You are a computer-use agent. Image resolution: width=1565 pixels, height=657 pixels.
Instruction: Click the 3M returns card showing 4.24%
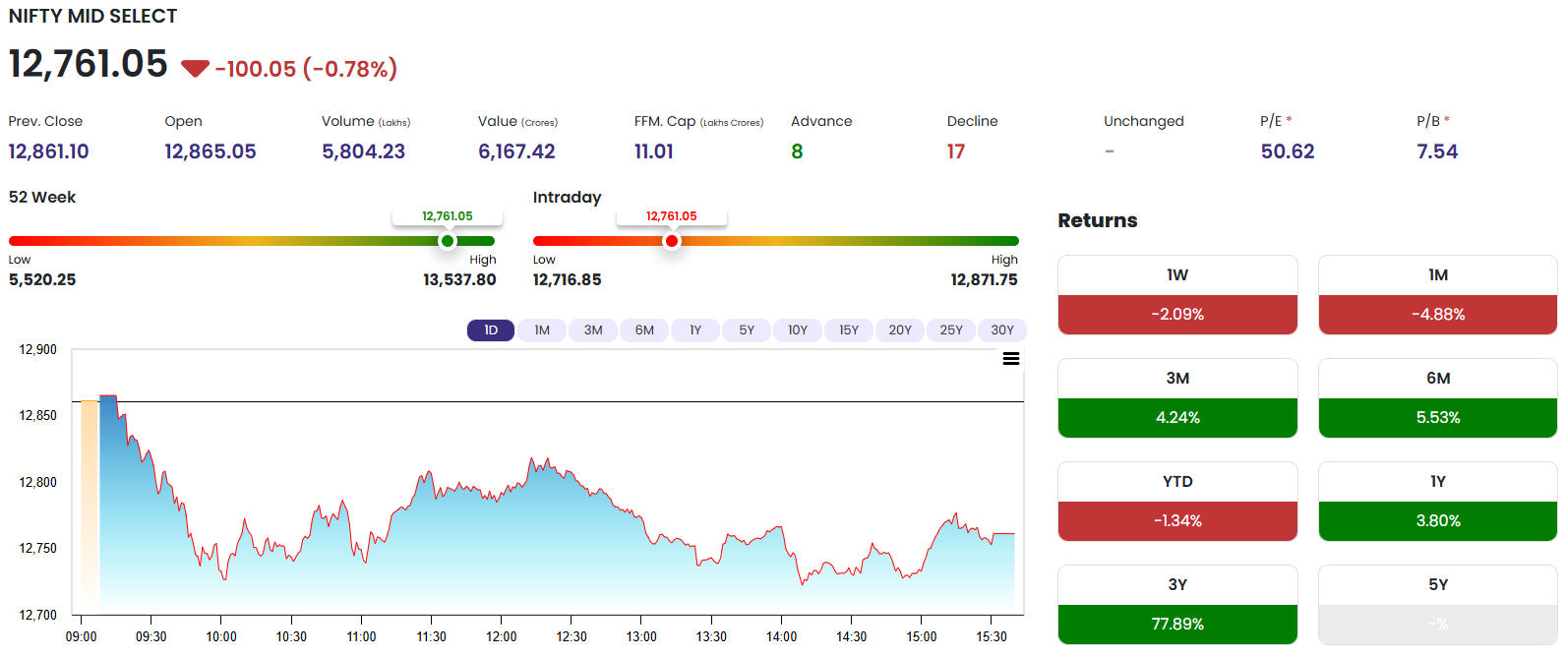click(x=1177, y=398)
